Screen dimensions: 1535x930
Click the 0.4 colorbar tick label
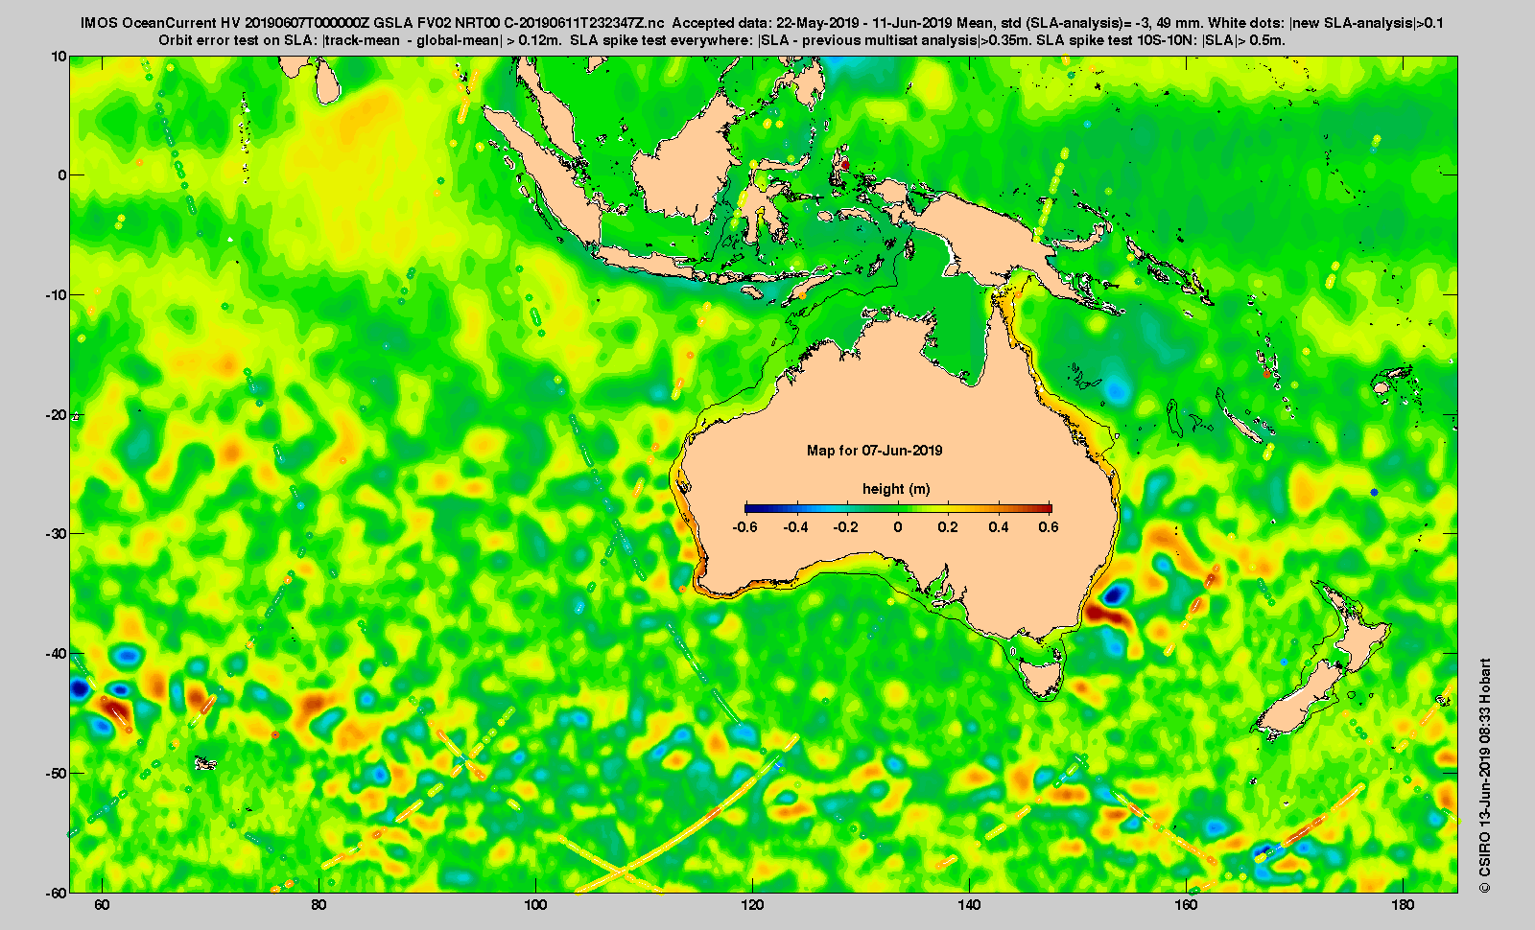[x=1000, y=527]
